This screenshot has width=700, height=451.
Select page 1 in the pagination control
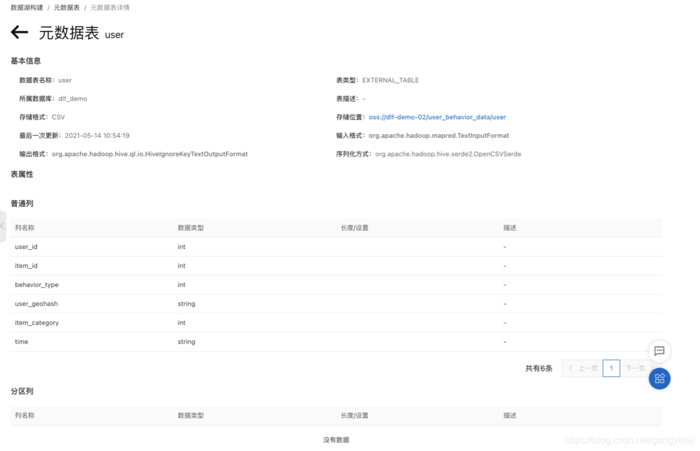click(x=611, y=368)
